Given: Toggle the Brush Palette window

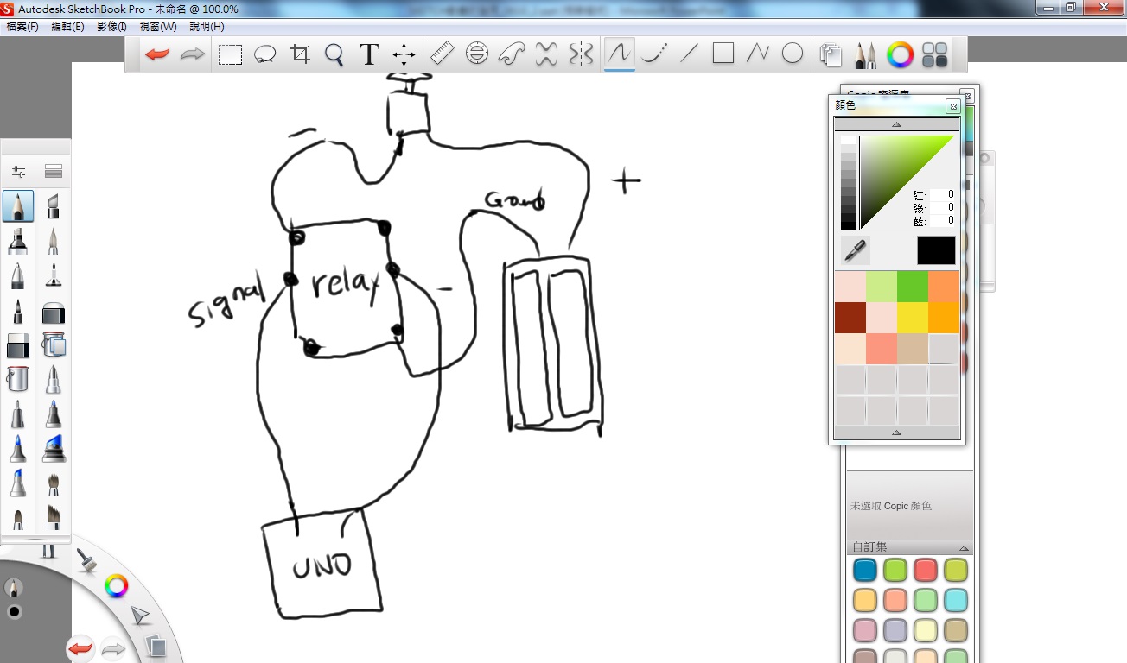Looking at the screenshot, I should [x=865, y=55].
